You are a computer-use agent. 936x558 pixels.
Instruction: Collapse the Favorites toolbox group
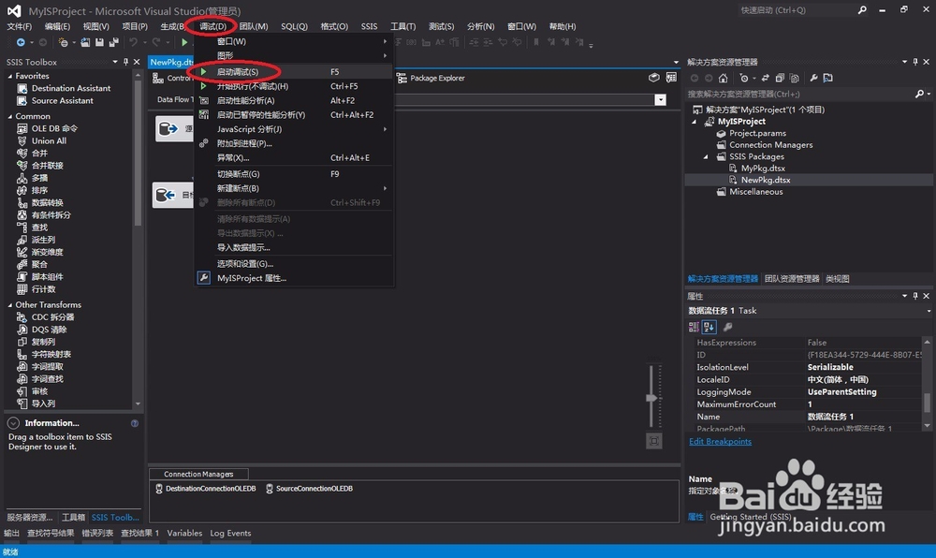(10, 77)
